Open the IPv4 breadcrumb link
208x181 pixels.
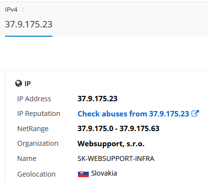(x=11, y=10)
